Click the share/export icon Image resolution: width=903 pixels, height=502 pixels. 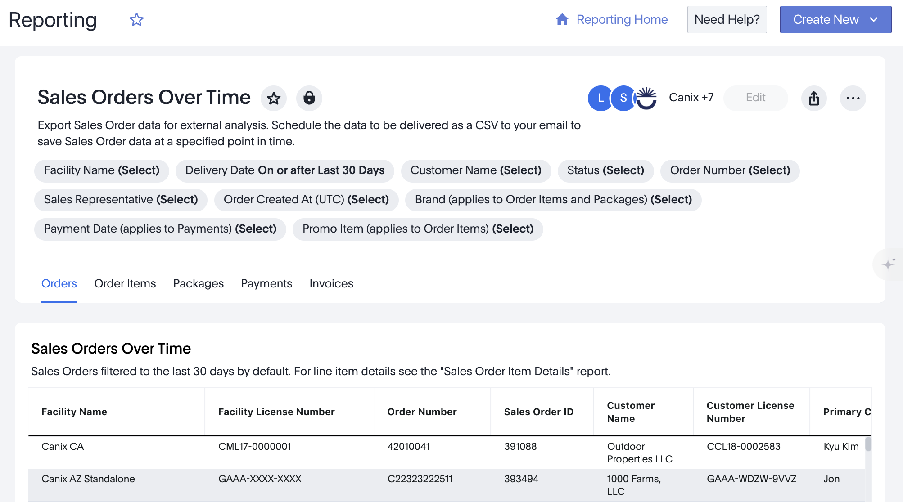tap(813, 98)
